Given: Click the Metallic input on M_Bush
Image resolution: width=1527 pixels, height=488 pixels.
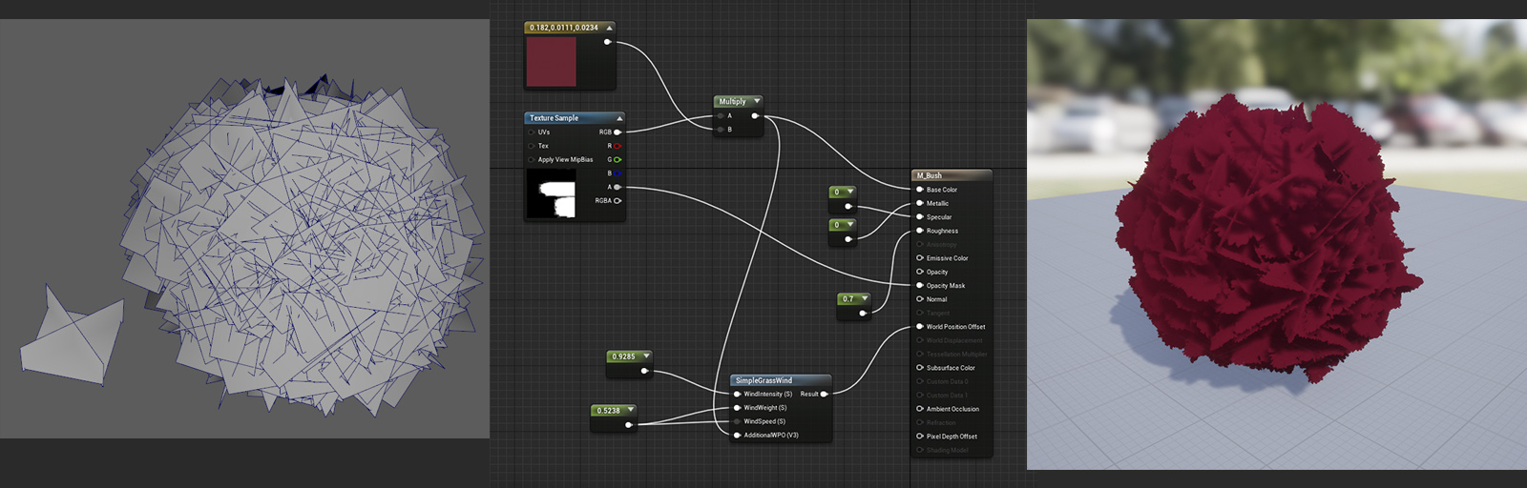Looking at the screenshot, I should 920,203.
